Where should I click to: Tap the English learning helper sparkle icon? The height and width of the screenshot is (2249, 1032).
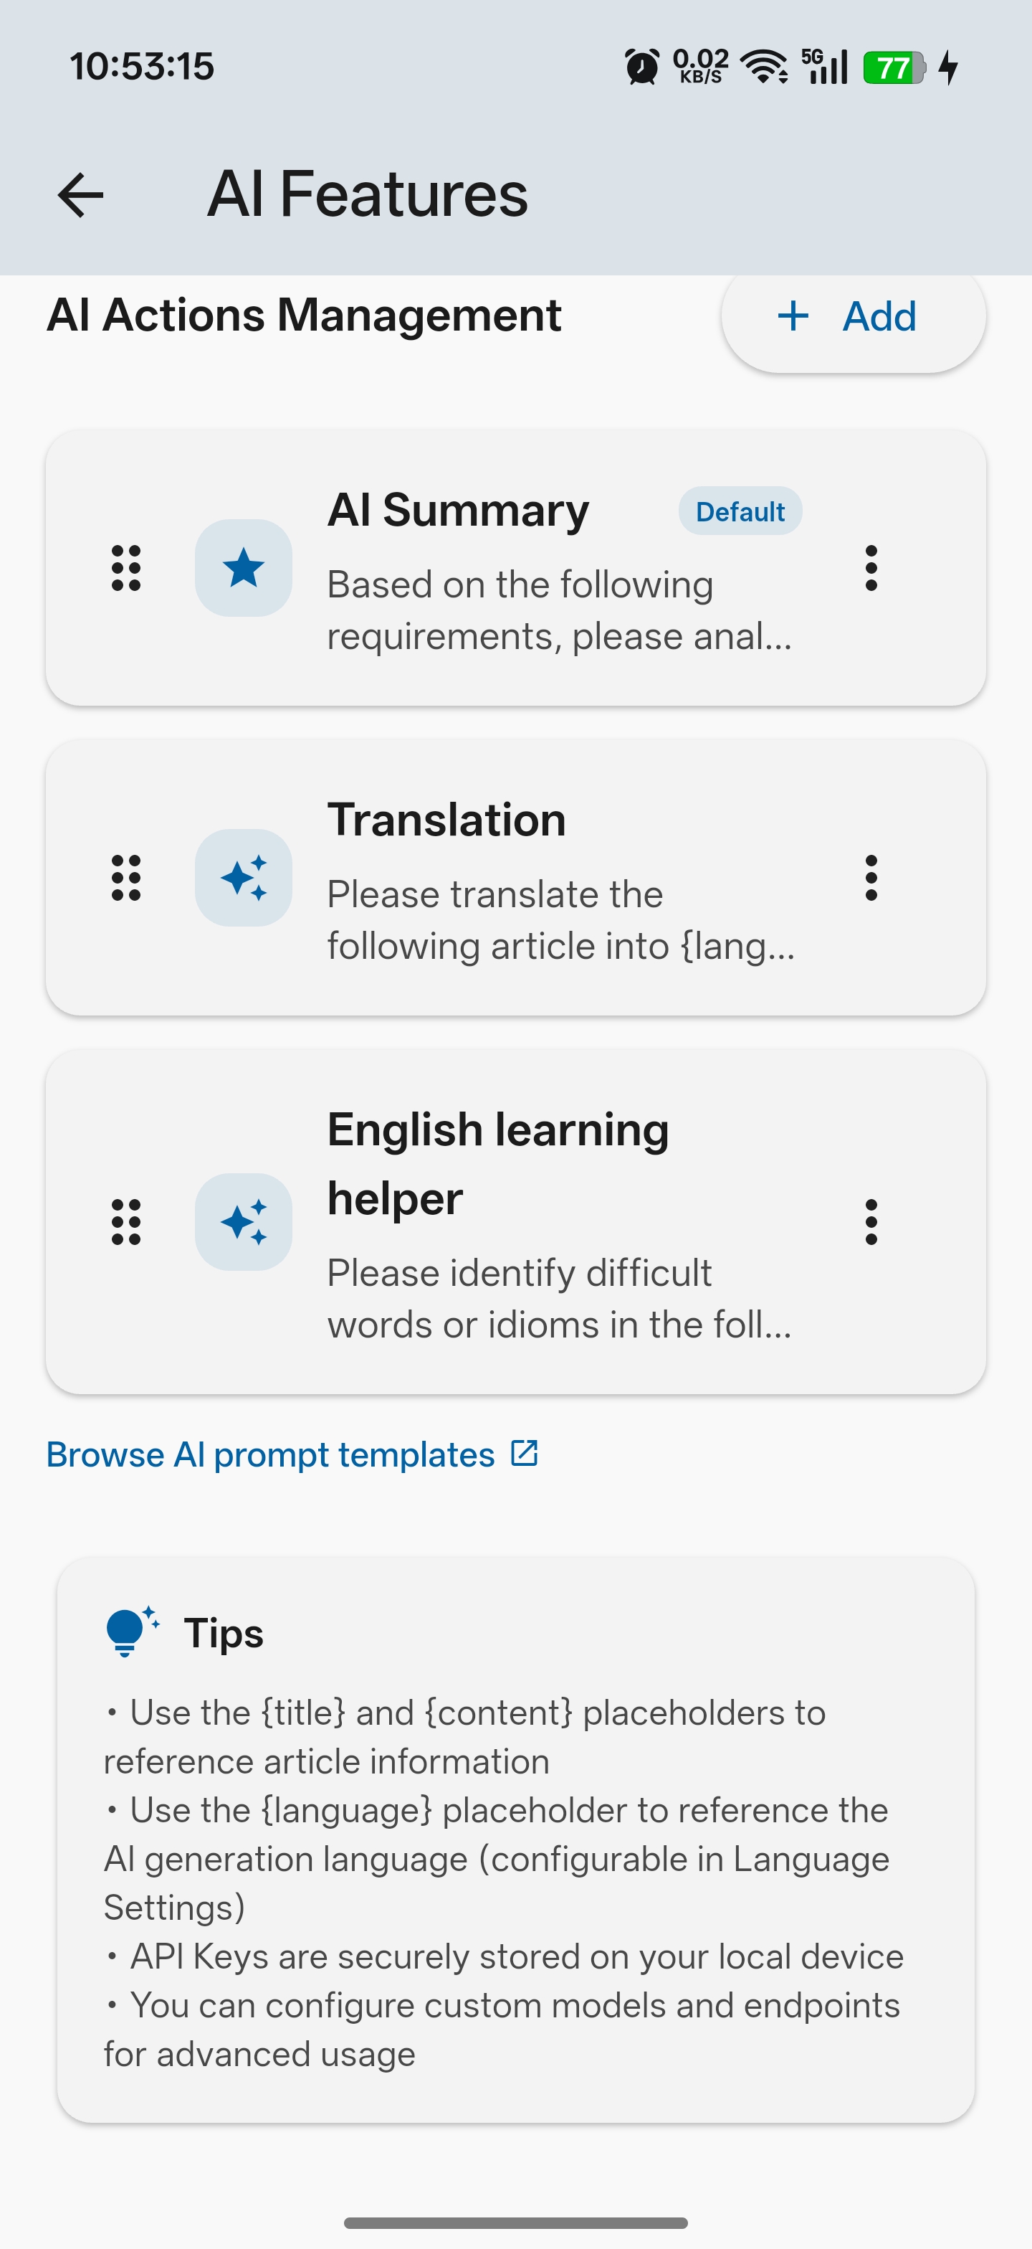[x=244, y=1221]
